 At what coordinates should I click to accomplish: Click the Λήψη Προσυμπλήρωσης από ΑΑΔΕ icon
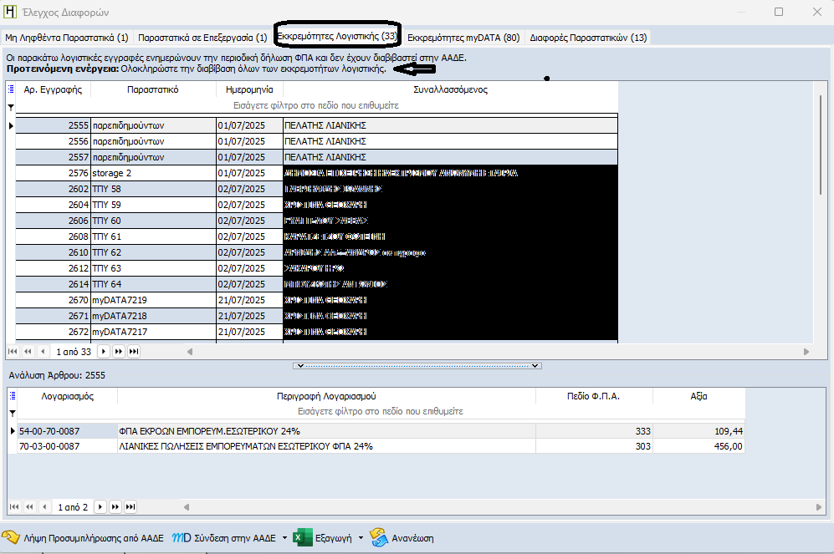(x=11, y=537)
